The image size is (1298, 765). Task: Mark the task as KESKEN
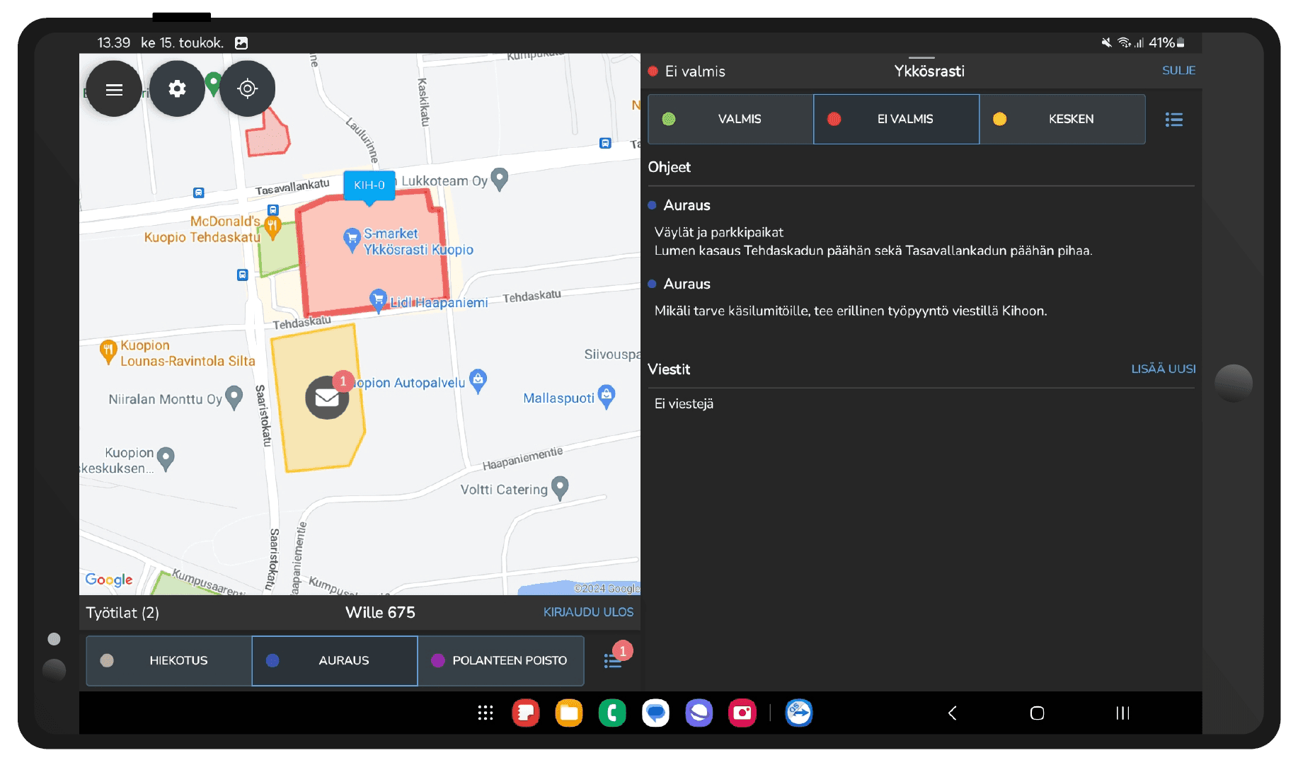point(1061,119)
